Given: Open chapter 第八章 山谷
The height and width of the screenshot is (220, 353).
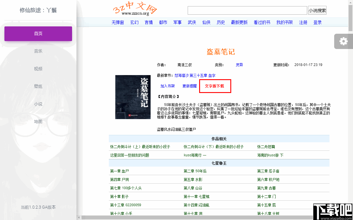Looking at the screenshot, I should (x=193, y=188).
